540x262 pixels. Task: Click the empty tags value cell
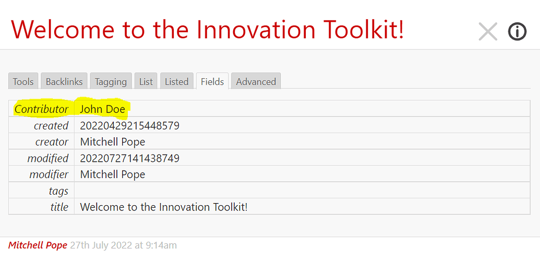point(302,190)
